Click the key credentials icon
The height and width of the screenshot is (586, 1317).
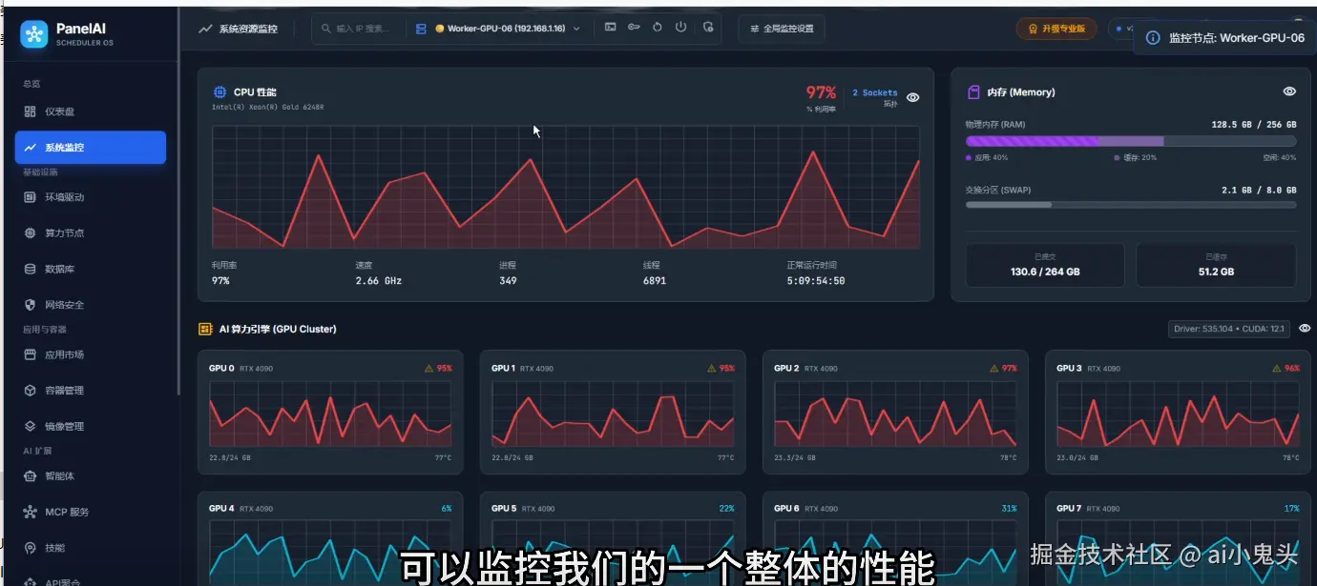[634, 28]
